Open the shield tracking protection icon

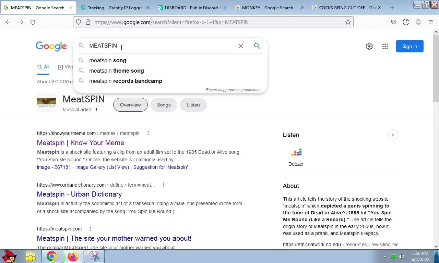pos(79,22)
